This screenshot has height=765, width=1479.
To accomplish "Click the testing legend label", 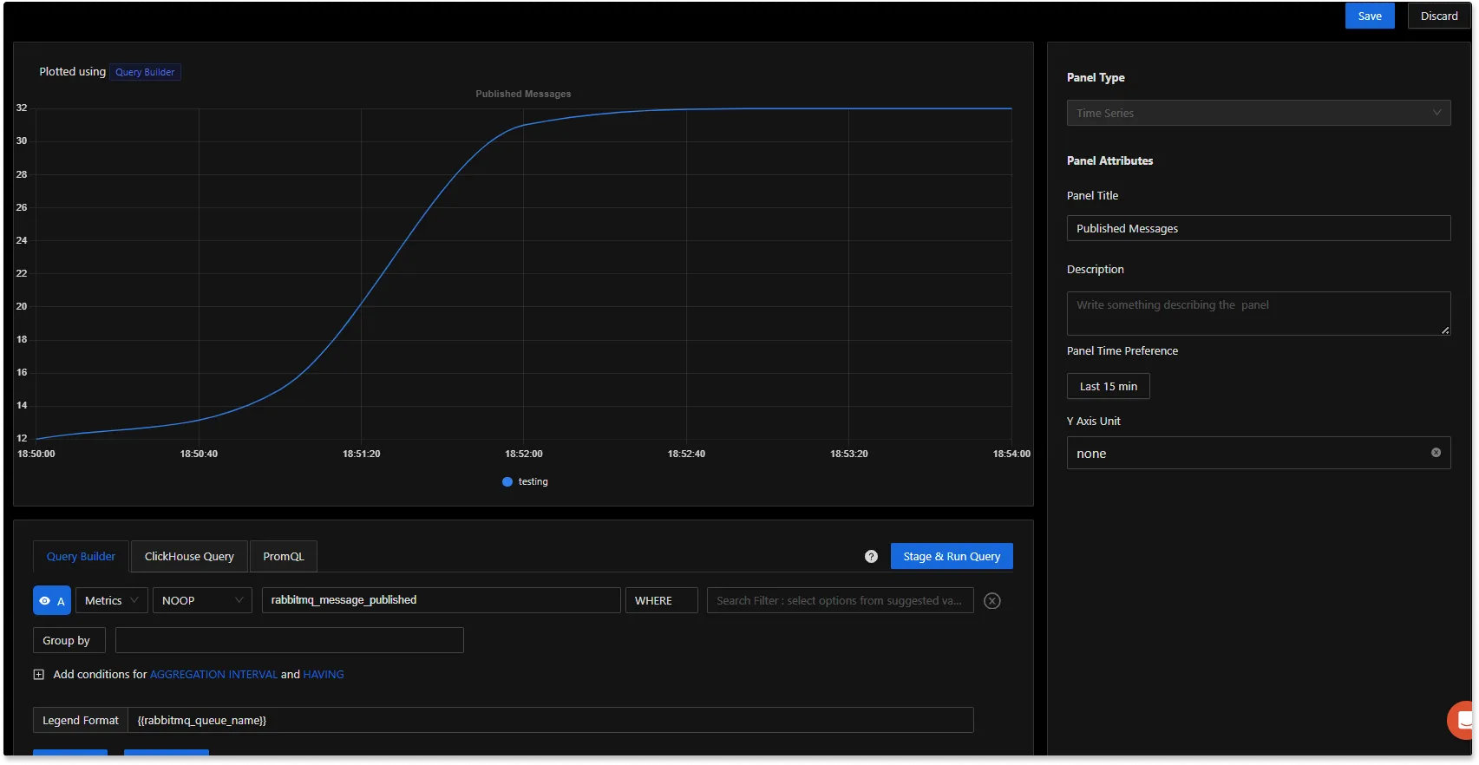I will (x=533, y=481).
